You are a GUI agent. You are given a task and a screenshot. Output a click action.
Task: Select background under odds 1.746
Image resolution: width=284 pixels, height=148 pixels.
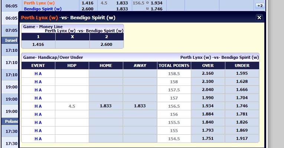point(157,9)
